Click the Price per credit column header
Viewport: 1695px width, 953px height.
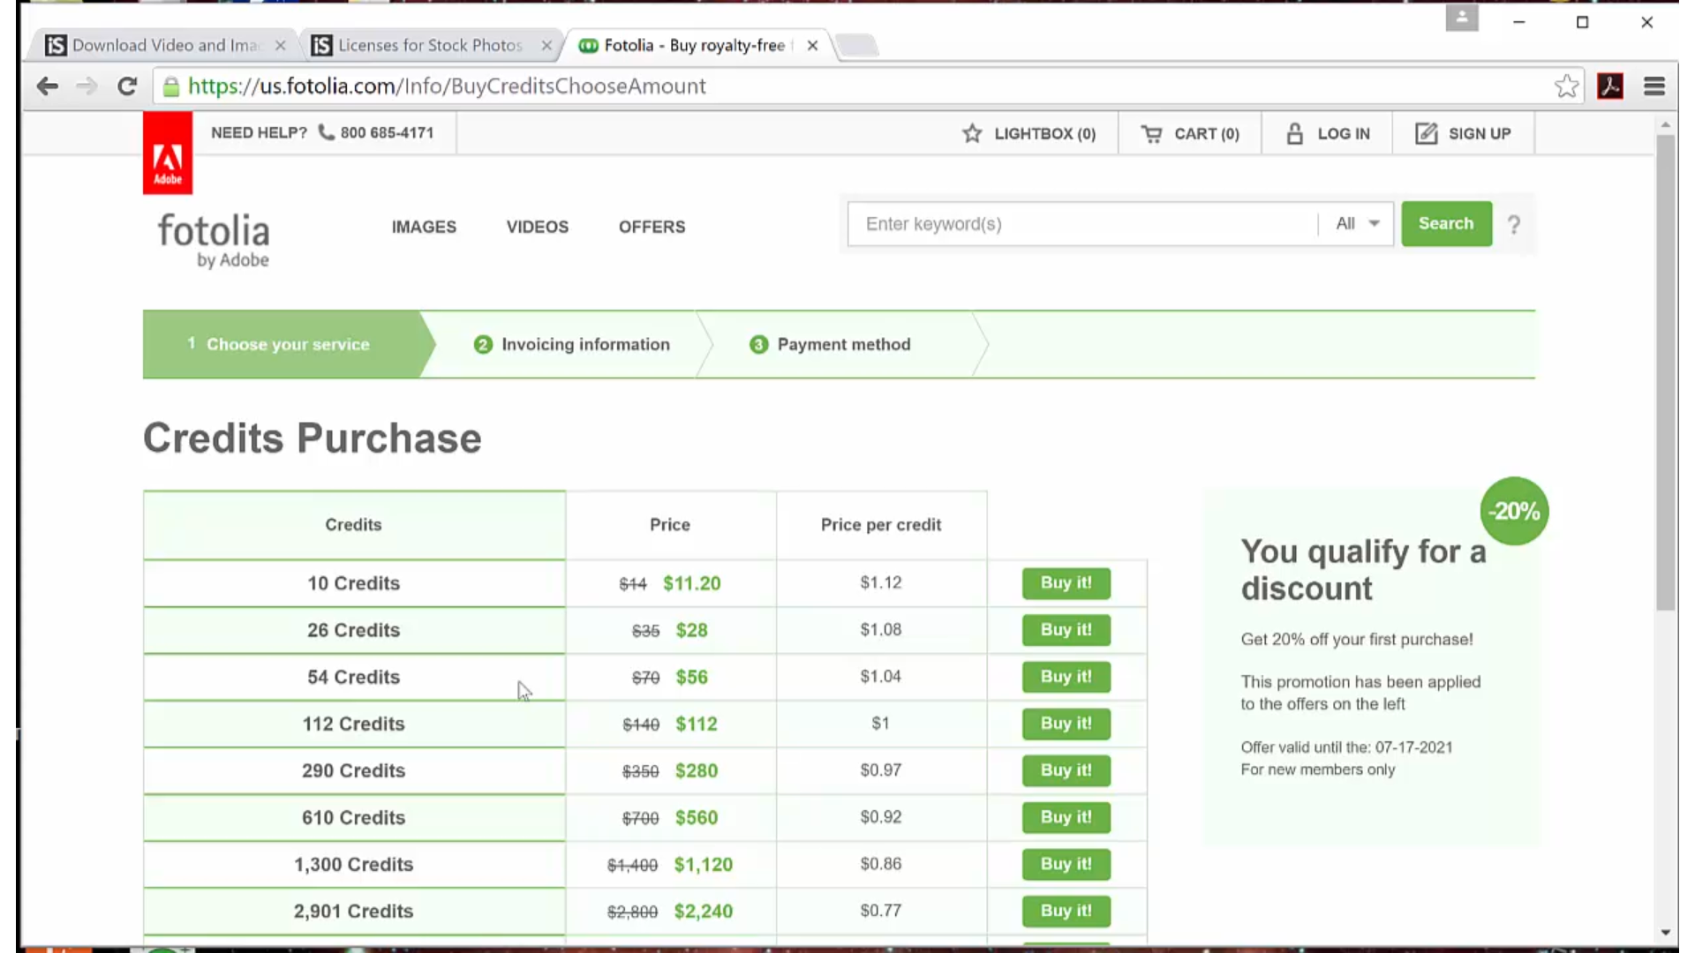point(881,525)
